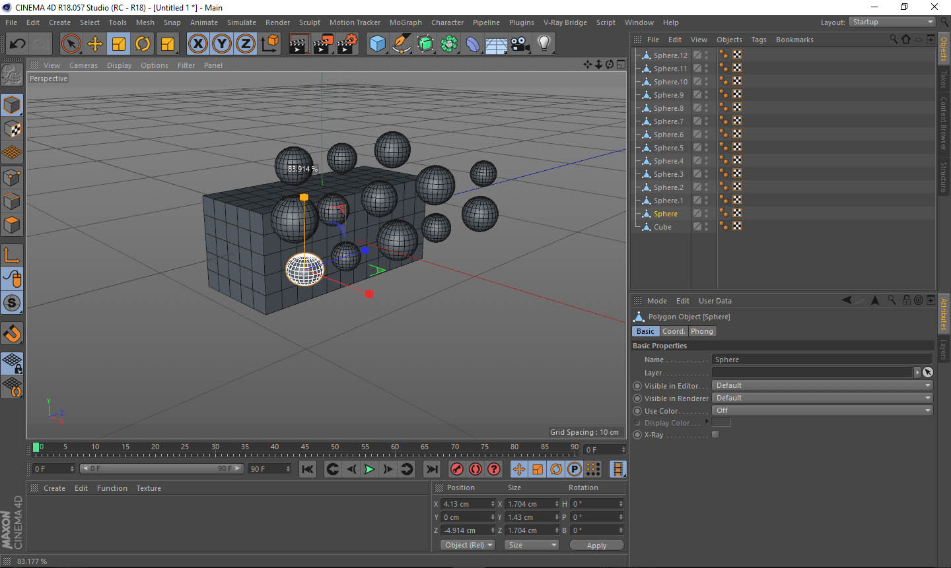This screenshot has height=568, width=951.
Task: Expand the Use Color dropdown
Action: click(x=822, y=410)
